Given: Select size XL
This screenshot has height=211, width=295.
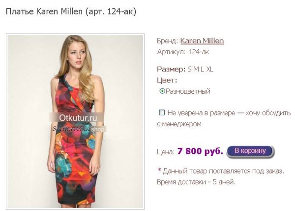Looking at the screenshot, I should point(209,69).
